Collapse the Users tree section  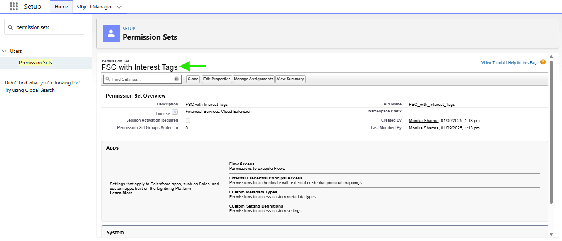pos(5,51)
